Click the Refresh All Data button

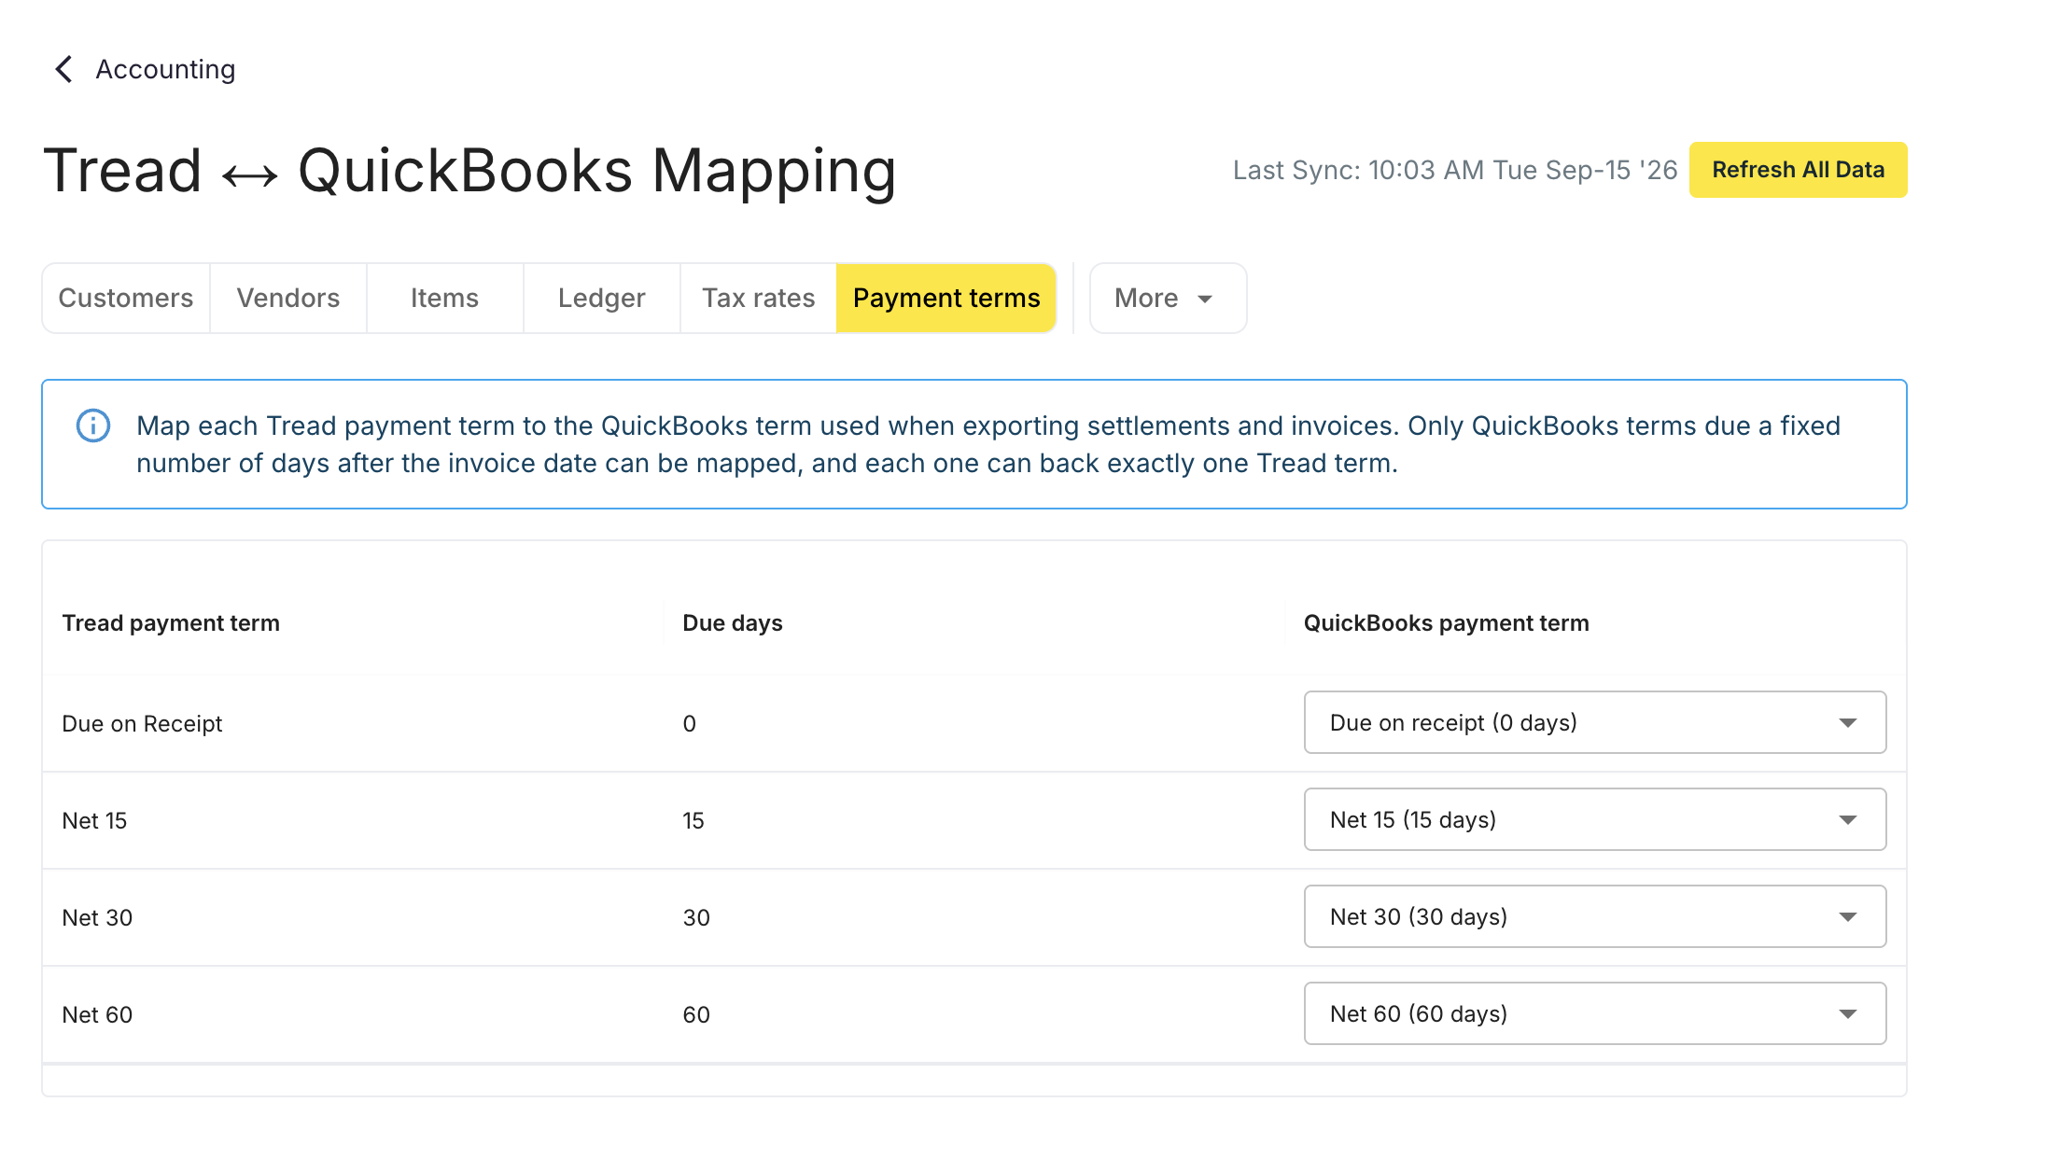point(1798,170)
